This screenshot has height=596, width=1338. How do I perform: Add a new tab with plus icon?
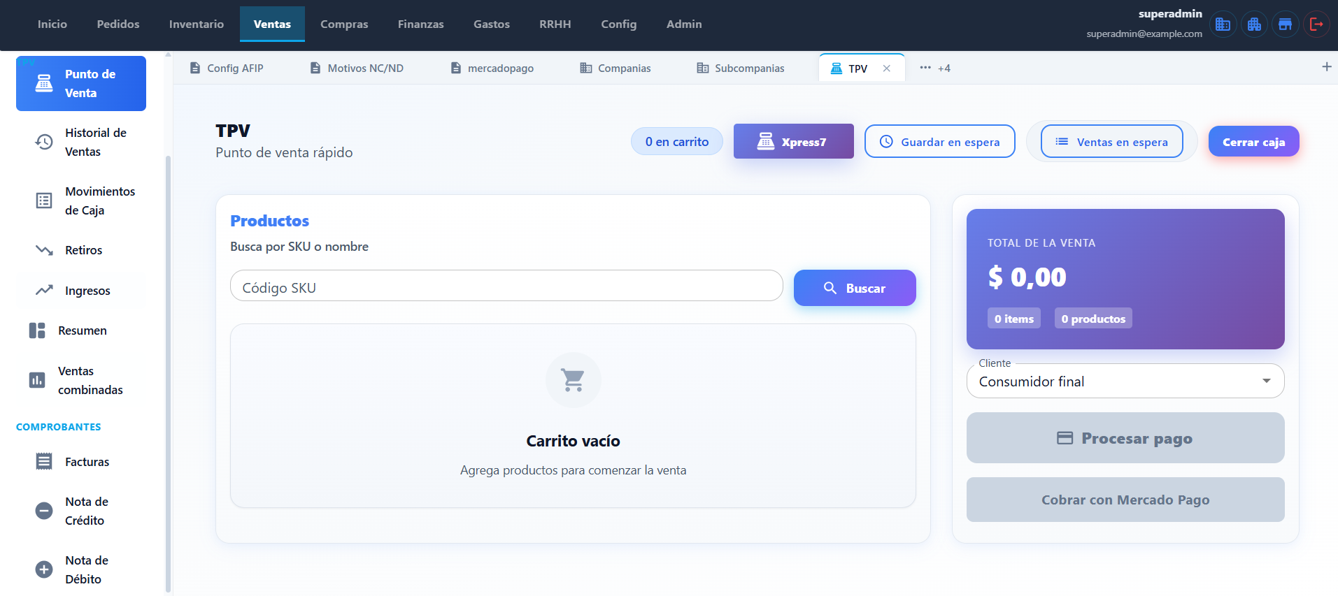coord(1326,67)
